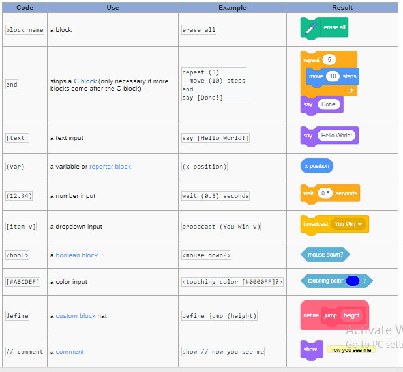
Task: Click the (var) code cell
Action: 16,167
